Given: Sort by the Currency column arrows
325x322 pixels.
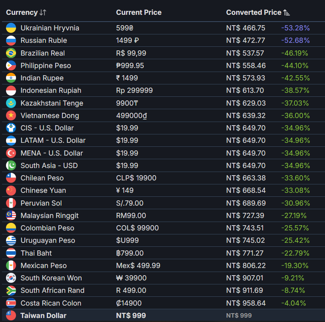Looking at the screenshot, I should point(43,12).
